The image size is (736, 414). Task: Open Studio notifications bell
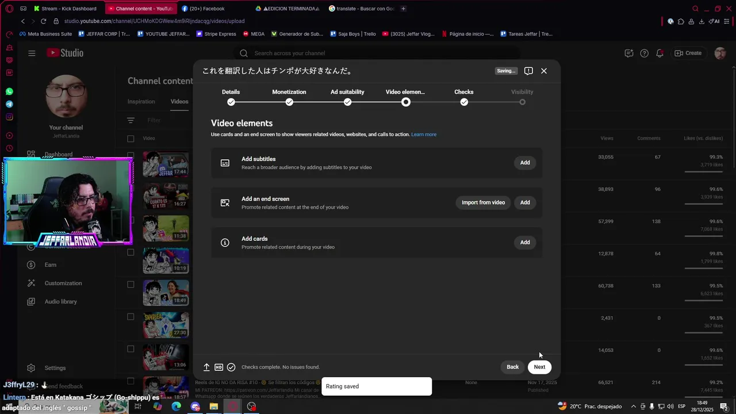pos(660,53)
